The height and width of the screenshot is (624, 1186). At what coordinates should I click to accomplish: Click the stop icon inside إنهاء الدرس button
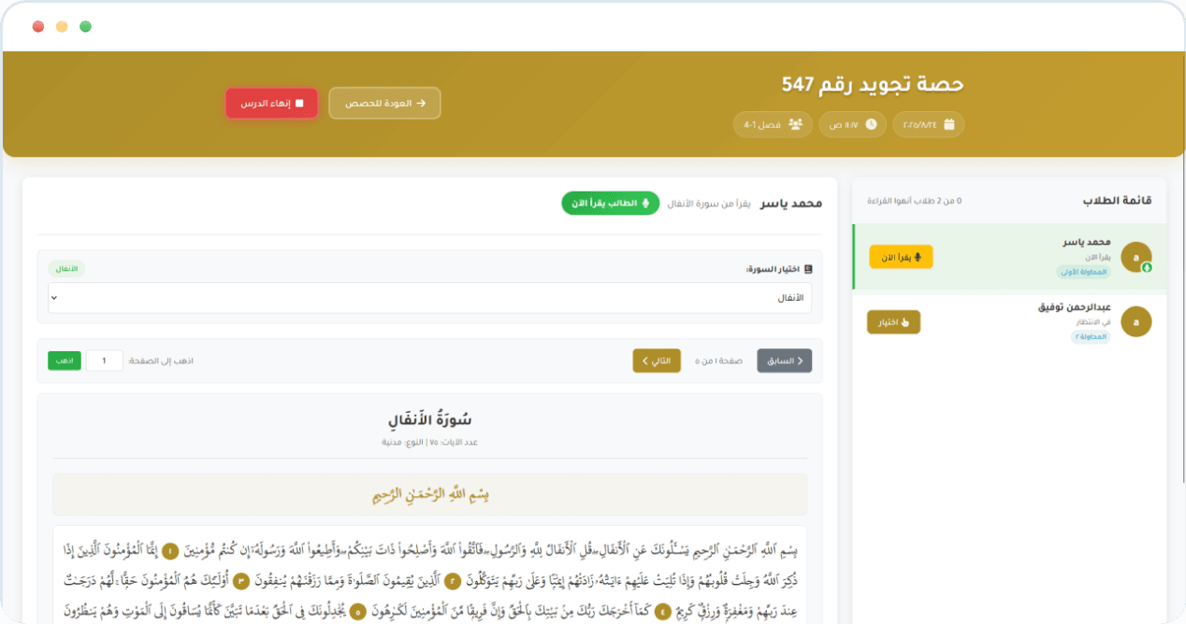pyautogui.click(x=299, y=103)
